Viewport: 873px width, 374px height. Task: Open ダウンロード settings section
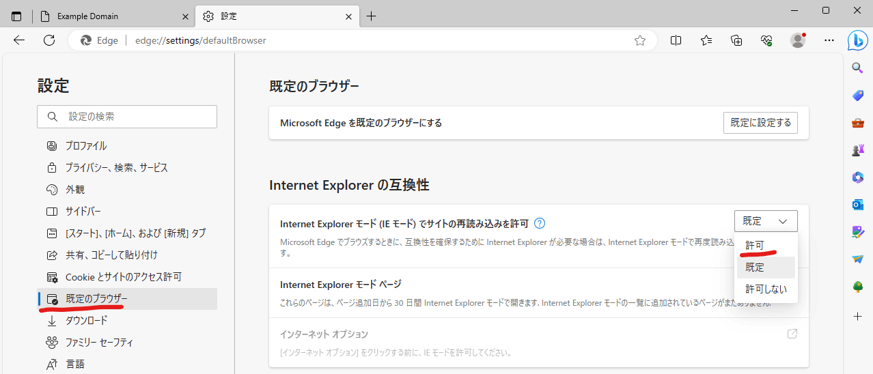[x=127, y=320]
